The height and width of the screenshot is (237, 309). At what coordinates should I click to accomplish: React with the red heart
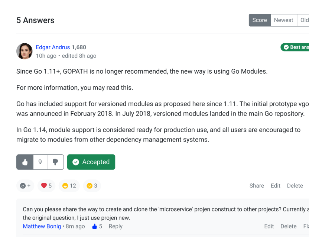46,186
